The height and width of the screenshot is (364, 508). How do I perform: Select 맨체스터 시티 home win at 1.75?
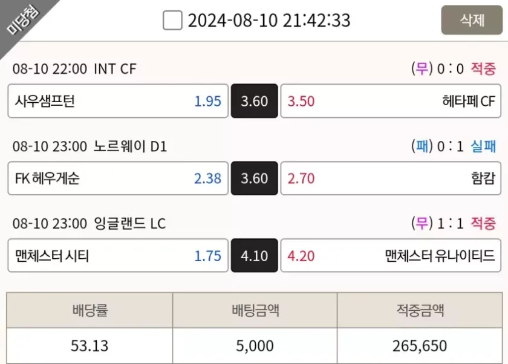pyautogui.click(x=118, y=256)
